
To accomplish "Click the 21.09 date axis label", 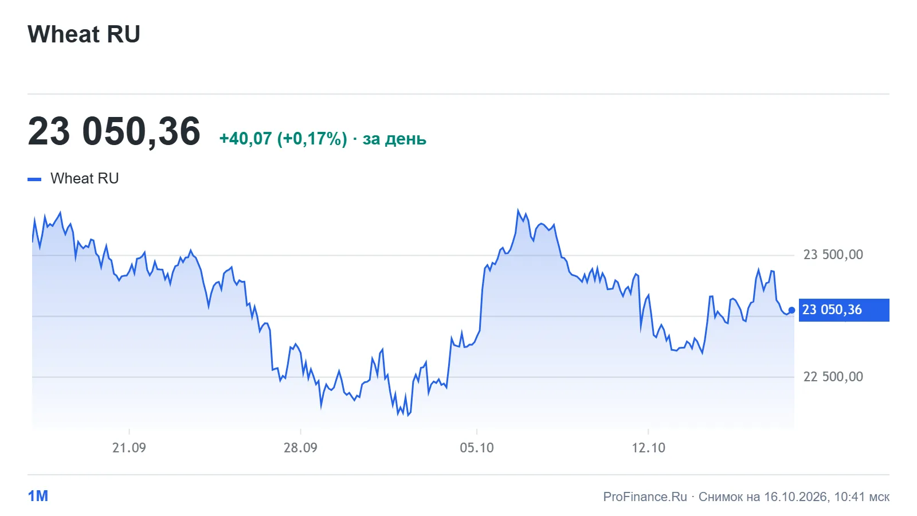I will (129, 448).
